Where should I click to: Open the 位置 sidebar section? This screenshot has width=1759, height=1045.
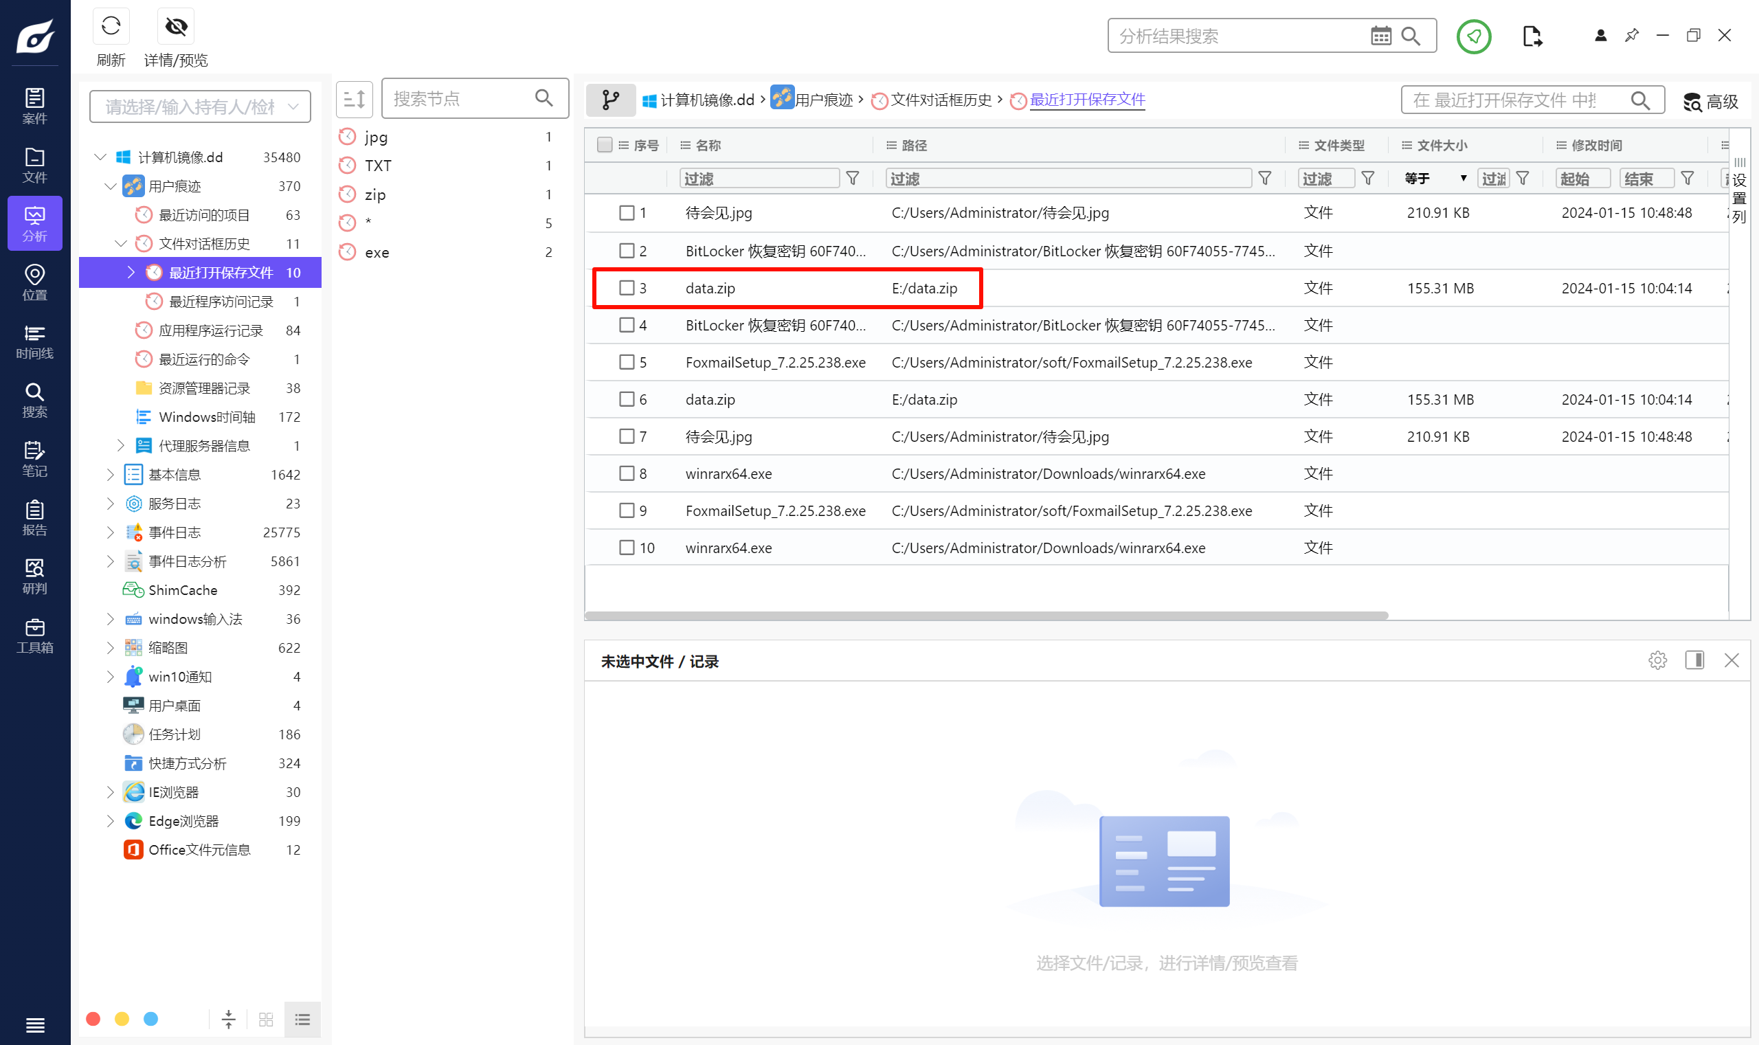click(x=34, y=282)
